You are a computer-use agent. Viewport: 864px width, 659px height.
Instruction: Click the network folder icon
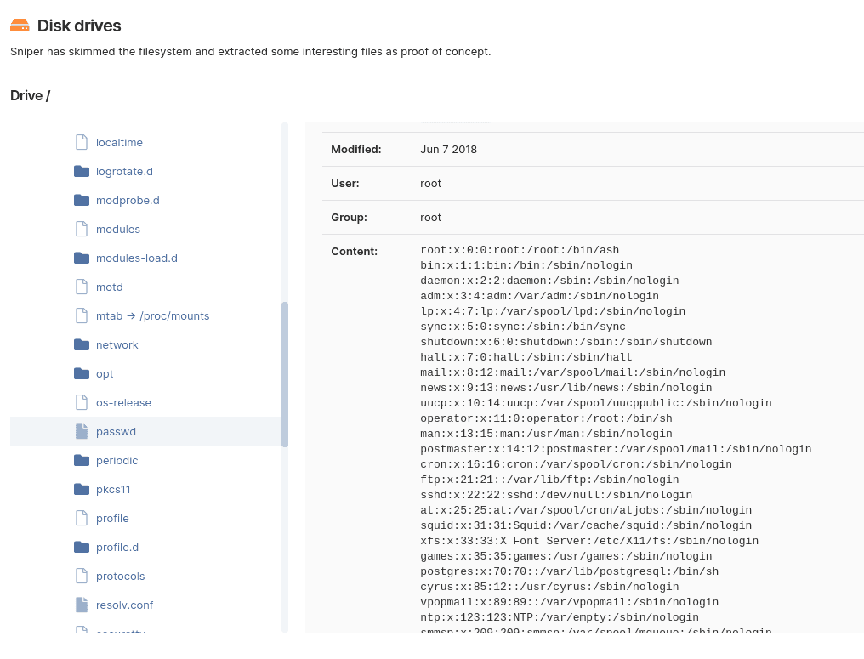(82, 344)
